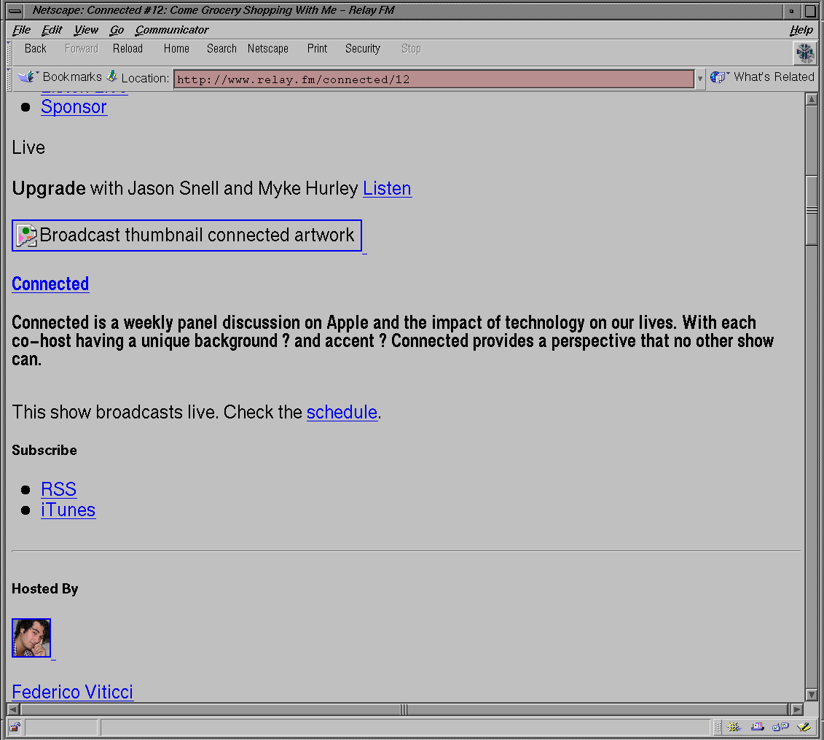Click the horizontal scrollbar left arrow
The width and height of the screenshot is (824, 740).
(14, 709)
